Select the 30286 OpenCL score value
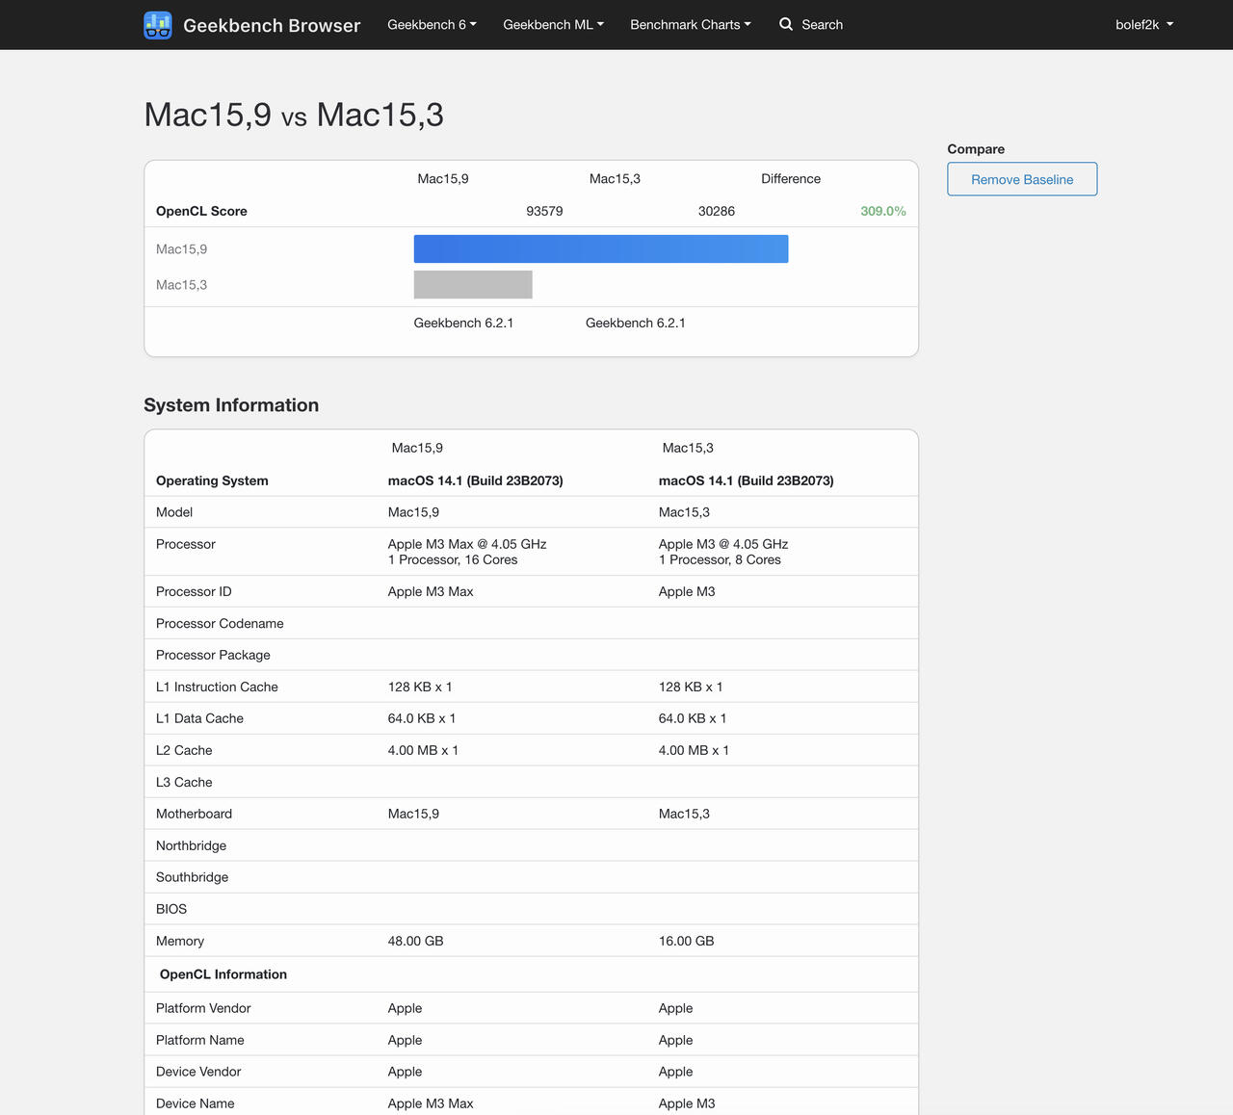 (716, 211)
